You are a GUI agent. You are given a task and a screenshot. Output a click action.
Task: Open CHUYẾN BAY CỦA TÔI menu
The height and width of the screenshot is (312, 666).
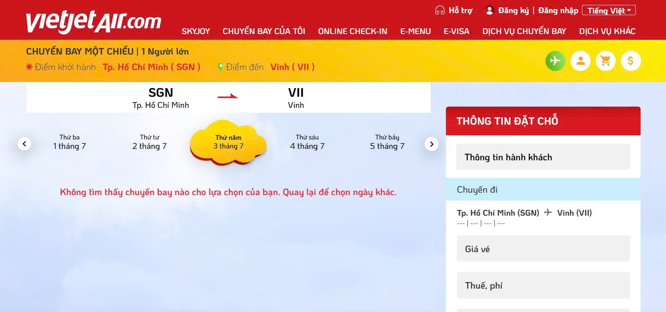pyautogui.click(x=264, y=31)
